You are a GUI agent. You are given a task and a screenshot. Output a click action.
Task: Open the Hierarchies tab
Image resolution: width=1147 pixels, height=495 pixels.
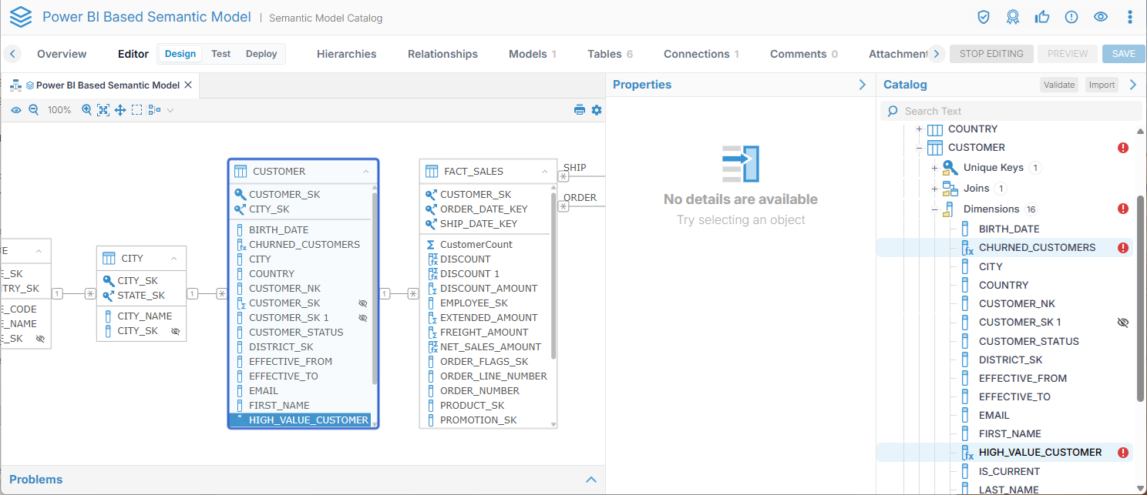(346, 54)
